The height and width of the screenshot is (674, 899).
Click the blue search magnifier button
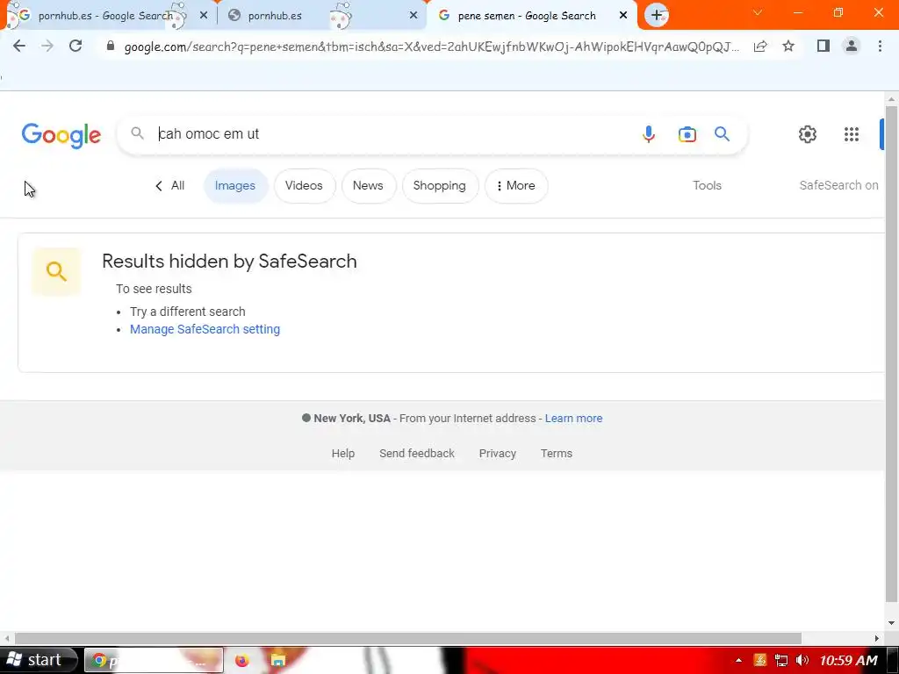coord(722,134)
